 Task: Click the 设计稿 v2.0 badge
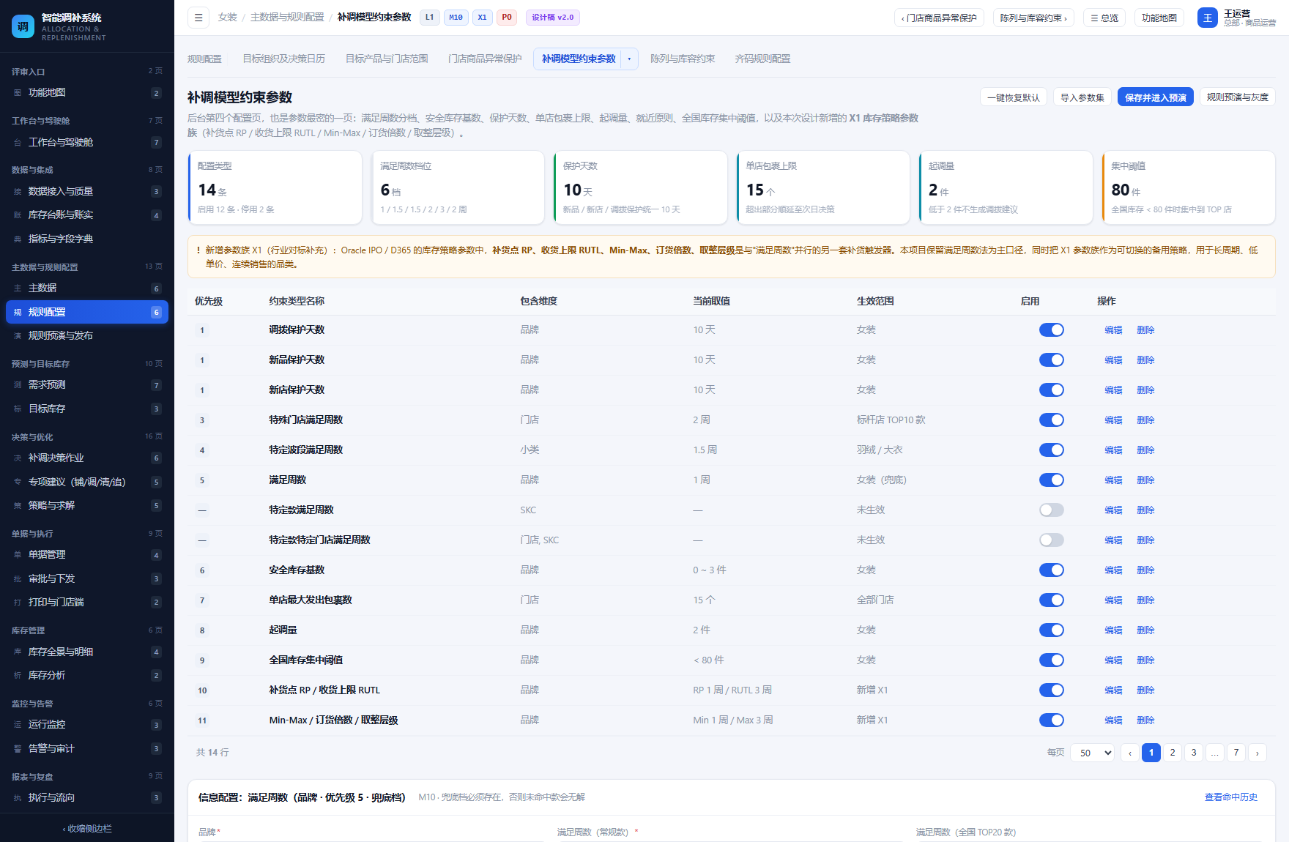[x=553, y=18]
